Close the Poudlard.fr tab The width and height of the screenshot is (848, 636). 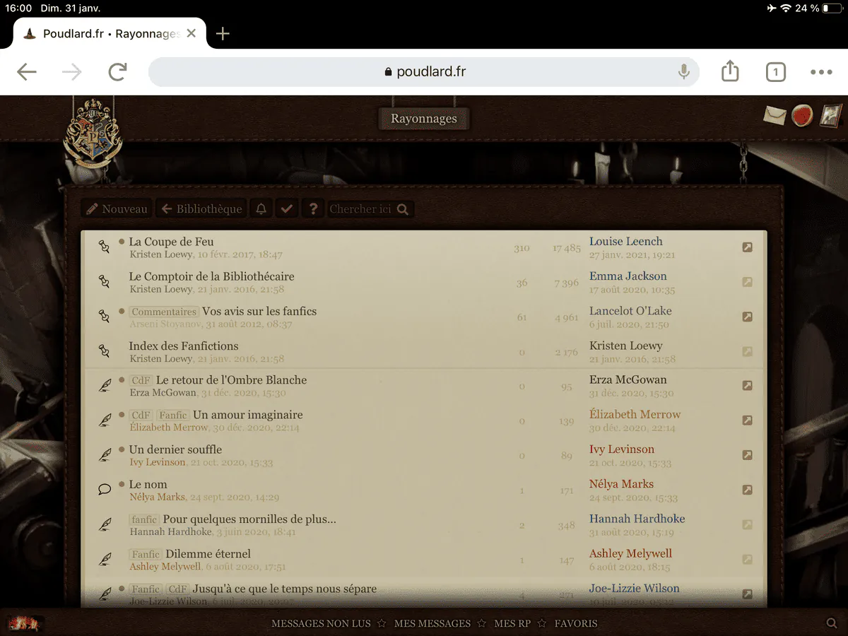point(191,33)
